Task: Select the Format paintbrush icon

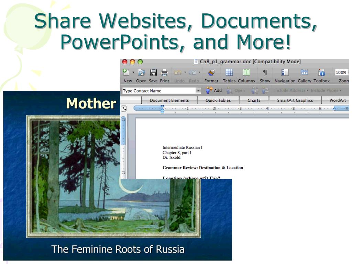Action: pos(211,72)
